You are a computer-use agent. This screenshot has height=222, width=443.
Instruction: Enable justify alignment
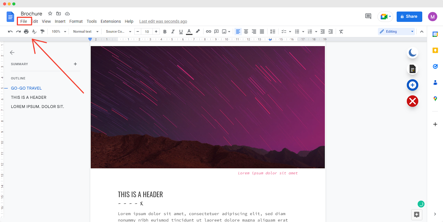(262, 32)
